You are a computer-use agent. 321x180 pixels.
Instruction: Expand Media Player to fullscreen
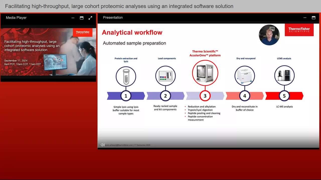tap(90, 18)
